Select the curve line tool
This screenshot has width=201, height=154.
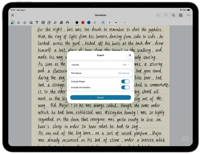[55, 23]
